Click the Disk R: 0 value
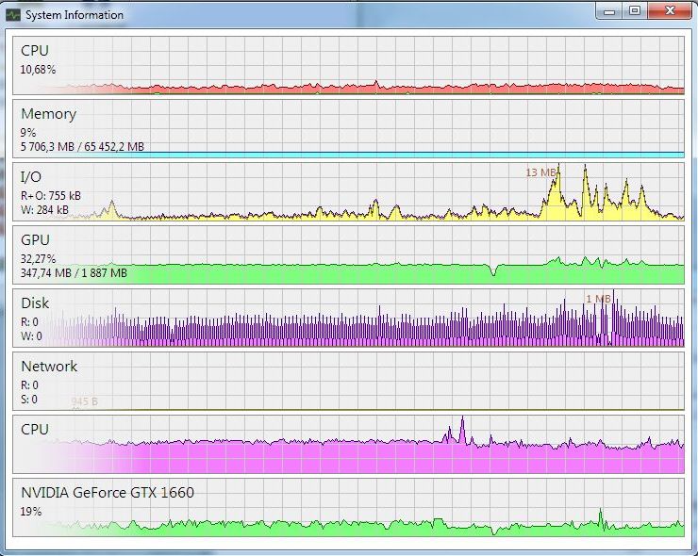The height and width of the screenshot is (556, 698). [x=29, y=322]
